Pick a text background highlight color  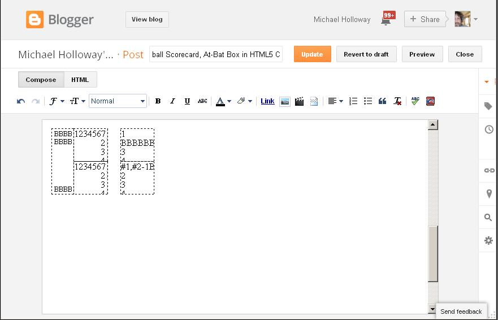coord(241,101)
